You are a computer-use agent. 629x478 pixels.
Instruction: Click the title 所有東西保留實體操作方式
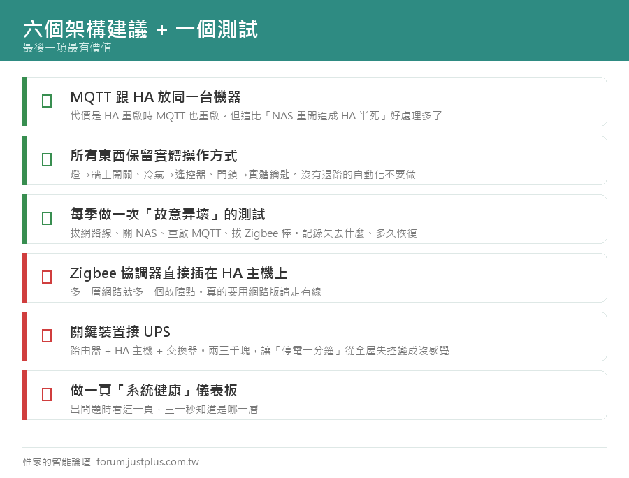(x=154, y=156)
